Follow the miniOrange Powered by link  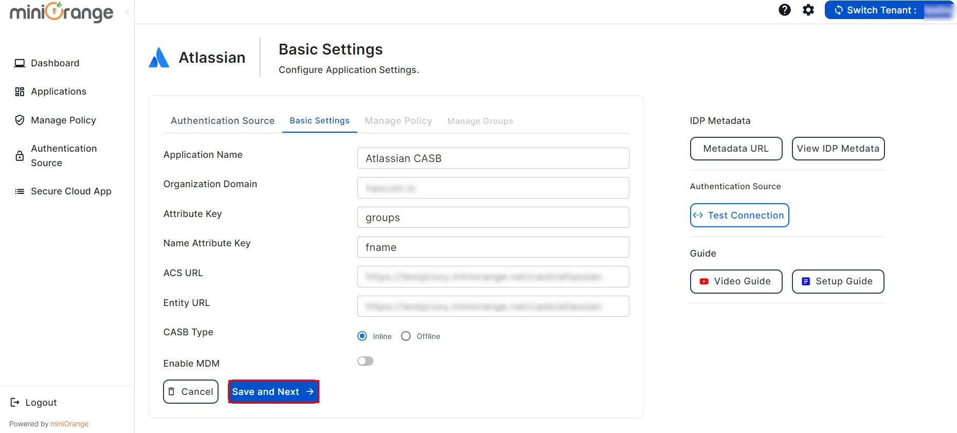pos(69,424)
